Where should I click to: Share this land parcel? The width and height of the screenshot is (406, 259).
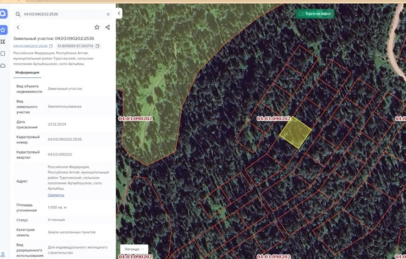pos(108,27)
